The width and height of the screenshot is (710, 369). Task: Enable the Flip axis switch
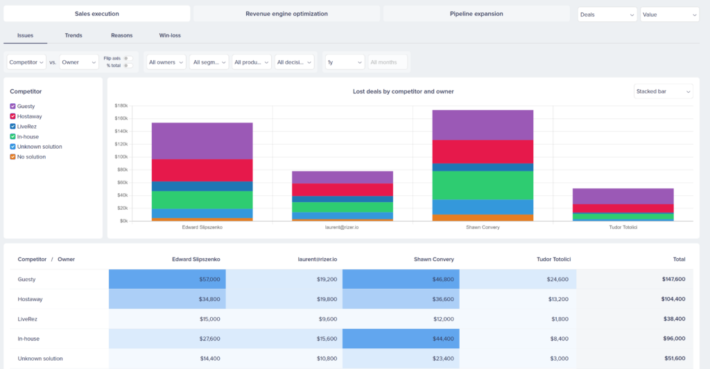pyautogui.click(x=129, y=58)
